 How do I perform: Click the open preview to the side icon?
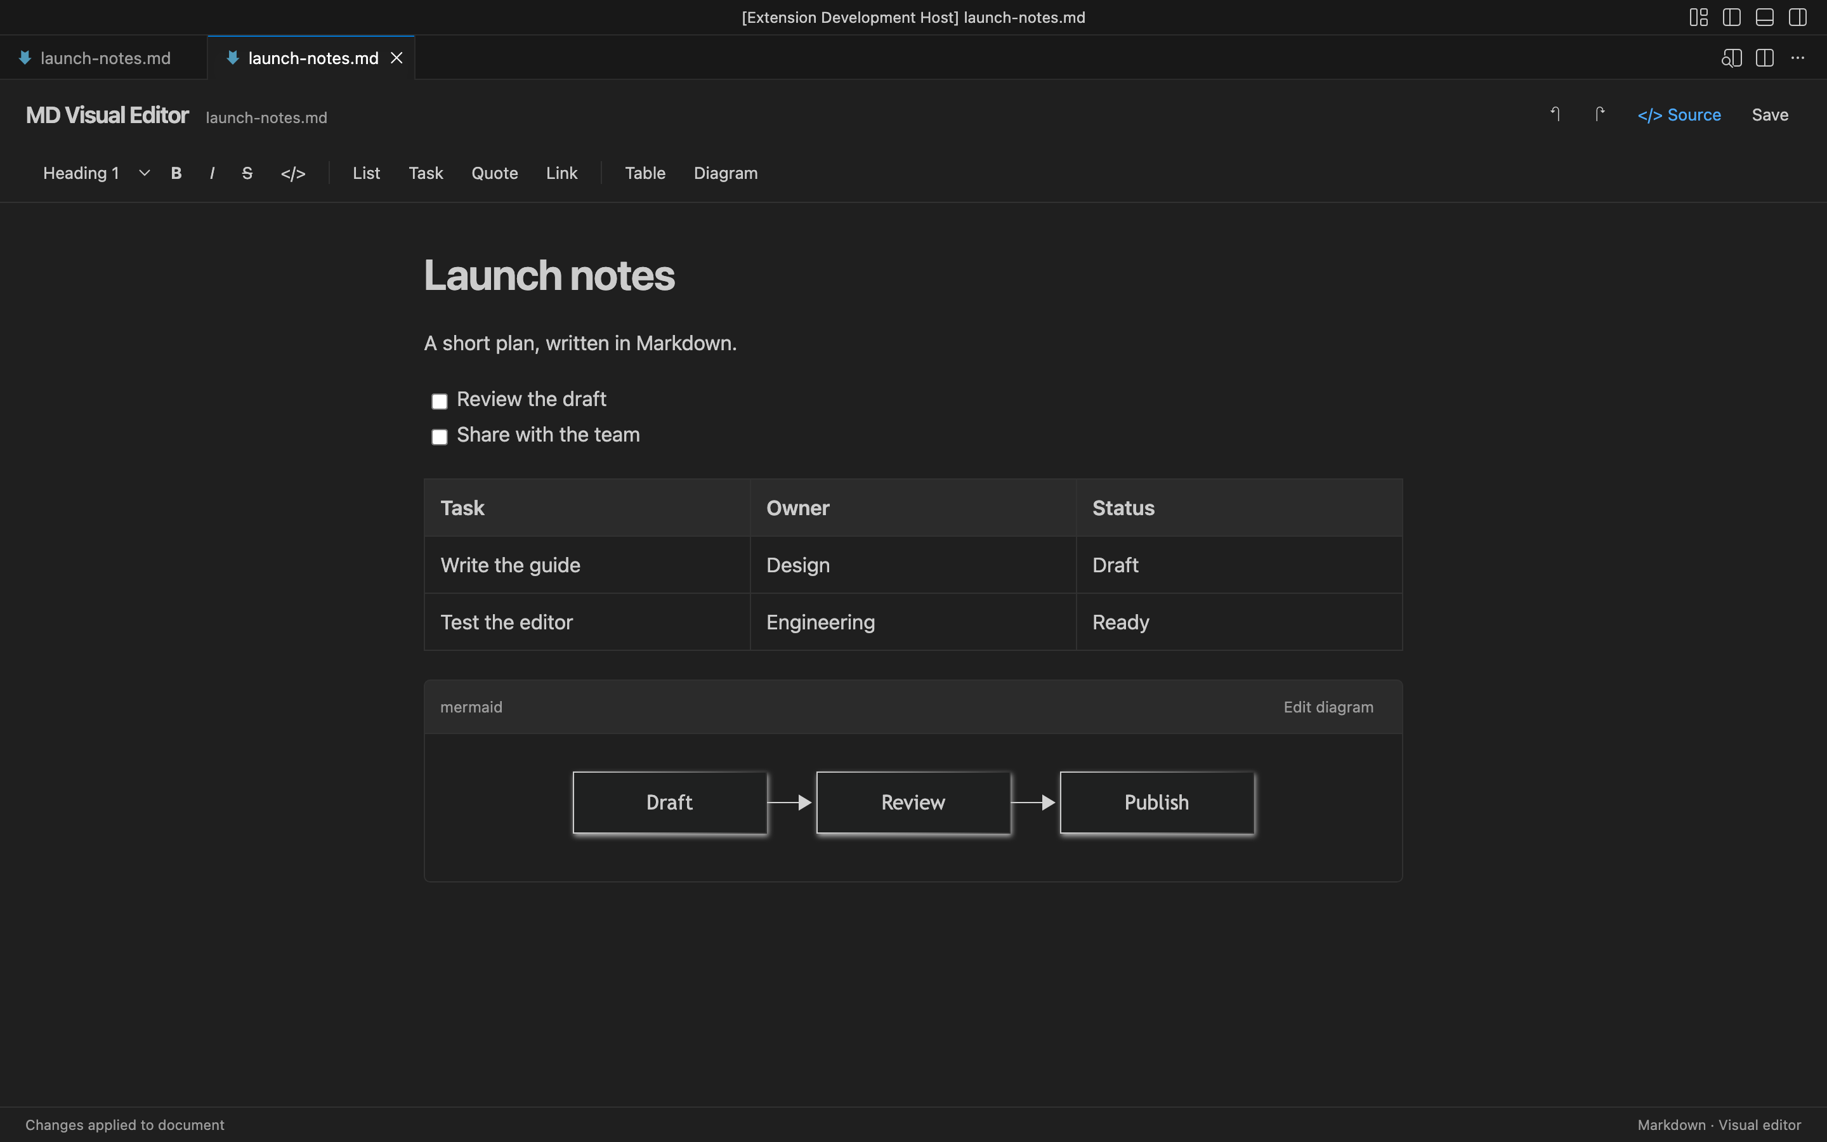point(1731,58)
